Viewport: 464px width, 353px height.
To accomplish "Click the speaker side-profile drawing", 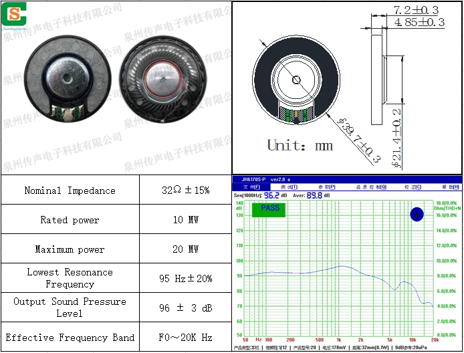I will click(x=380, y=80).
